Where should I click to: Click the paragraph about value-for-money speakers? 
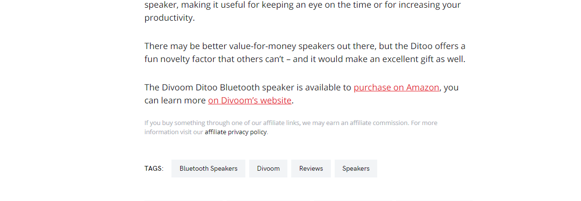pyautogui.click(x=304, y=53)
